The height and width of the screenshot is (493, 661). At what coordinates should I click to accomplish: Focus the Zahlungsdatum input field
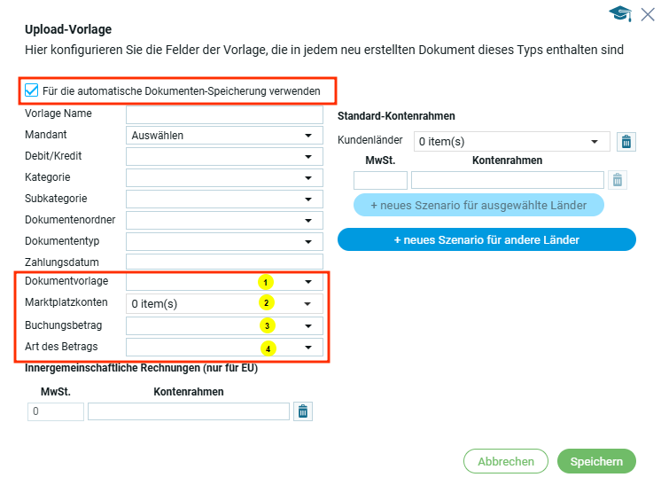(x=224, y=262)
